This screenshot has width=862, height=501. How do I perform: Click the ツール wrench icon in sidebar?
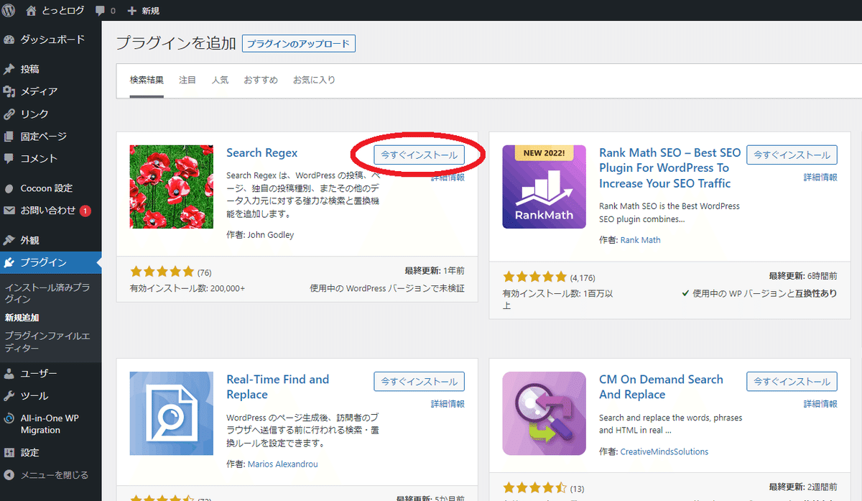pos(9,396)
